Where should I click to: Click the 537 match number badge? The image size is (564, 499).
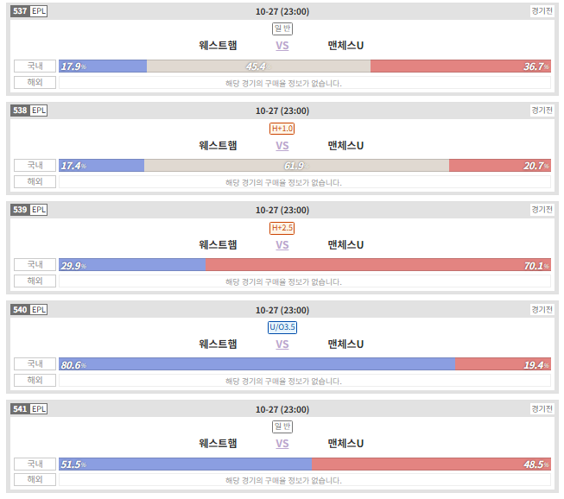pos(20,11)
